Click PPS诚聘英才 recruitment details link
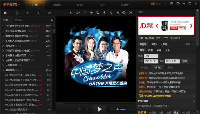The width and height of the screenshot is (200, 114). pos(154,106)
